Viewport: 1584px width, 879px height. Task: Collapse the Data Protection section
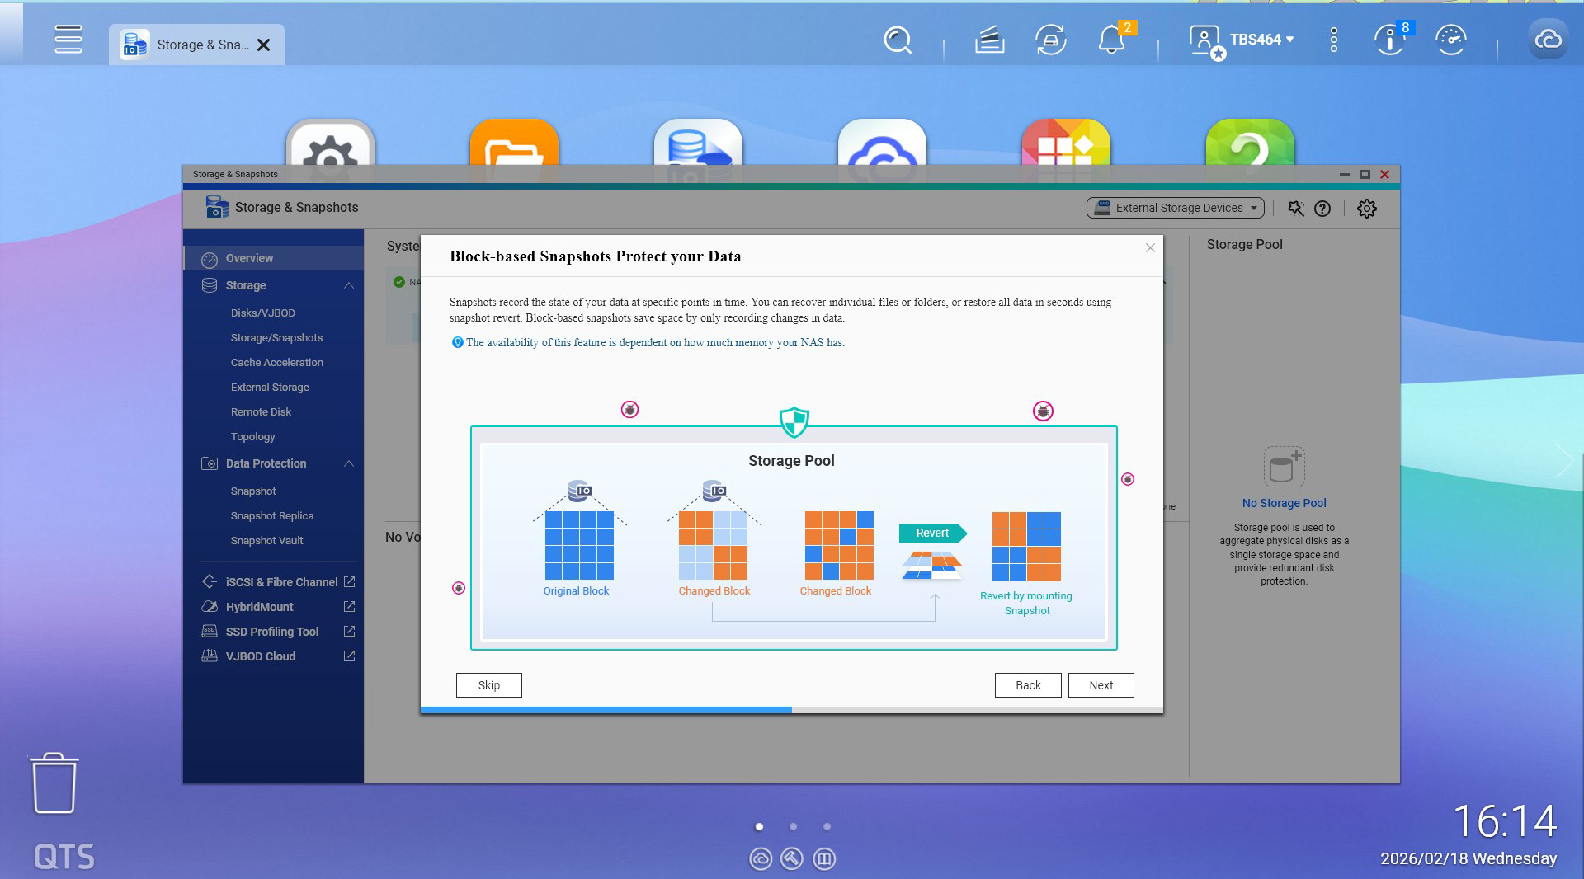pos(348,463)
